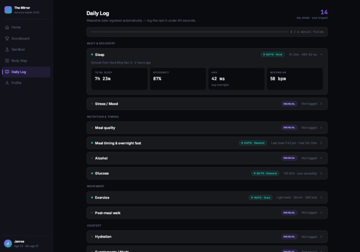Click the Alcohol title
Image resolution: width=360 pixels, height=252 pixels.
[x=101, y=158]
